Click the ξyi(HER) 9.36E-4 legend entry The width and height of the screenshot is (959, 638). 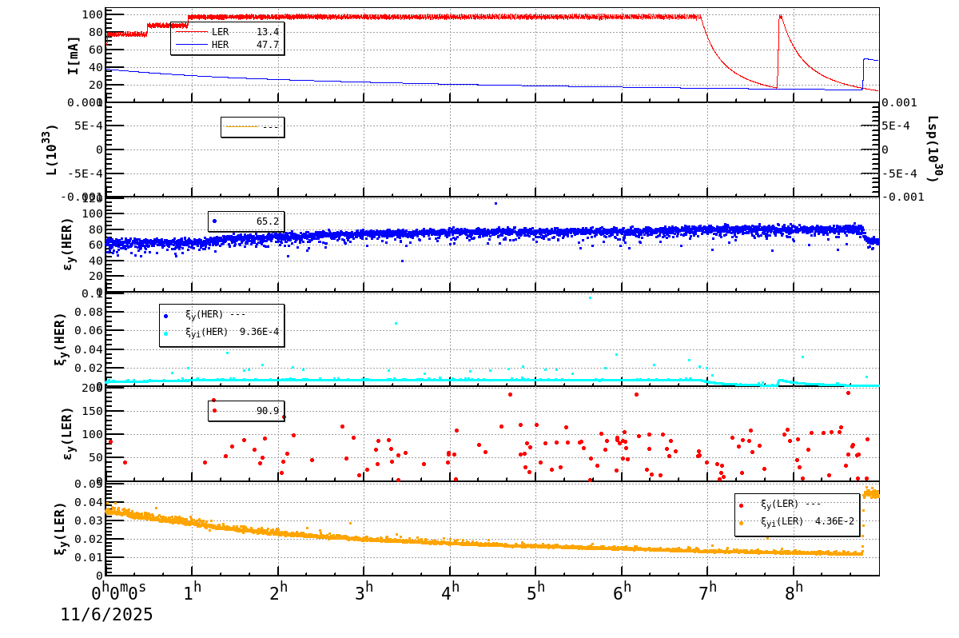click(x=221, y=333)
